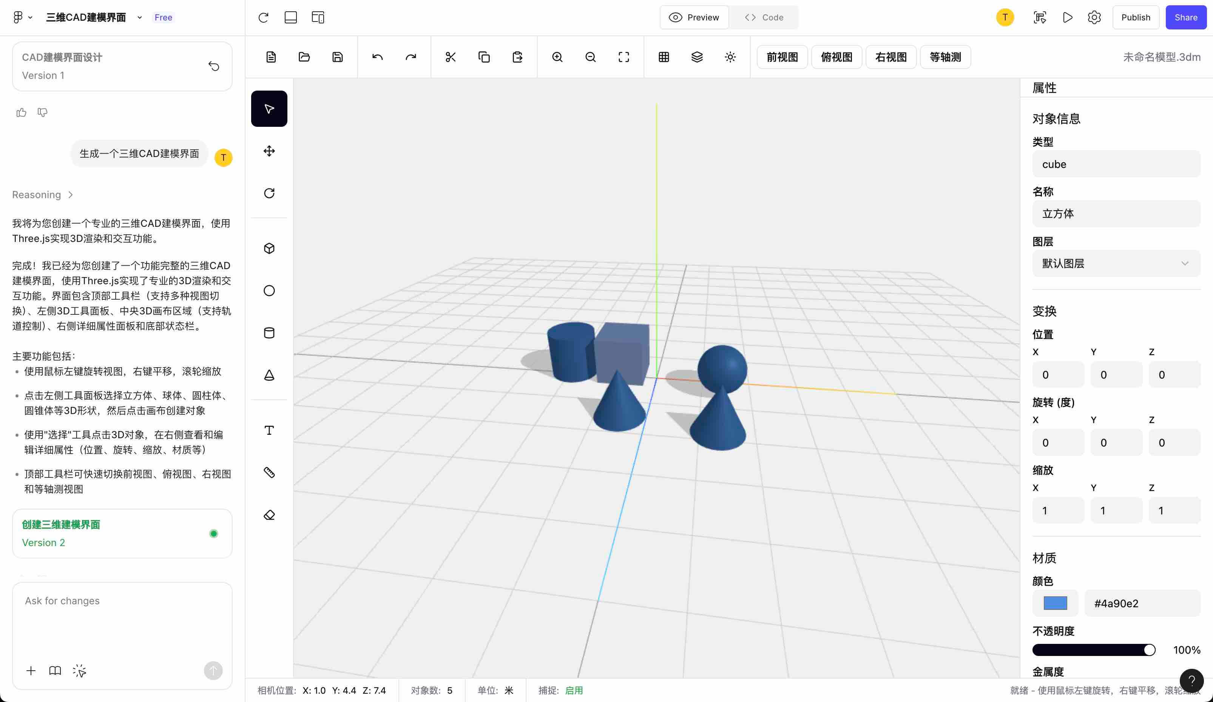Select the cylinder shape tool
The image size is (1213, 702).
[x=269, y=333]
